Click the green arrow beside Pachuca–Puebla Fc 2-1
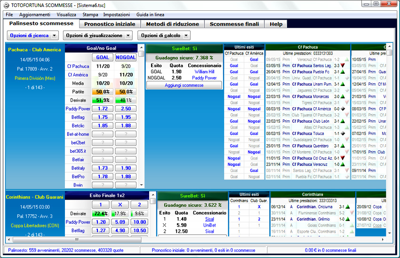 343,72
